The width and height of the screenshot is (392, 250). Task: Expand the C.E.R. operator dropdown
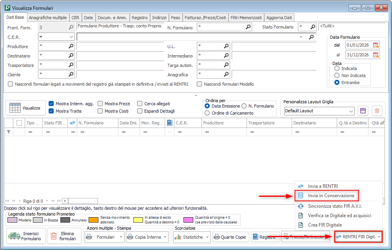[x=71, y=37]
